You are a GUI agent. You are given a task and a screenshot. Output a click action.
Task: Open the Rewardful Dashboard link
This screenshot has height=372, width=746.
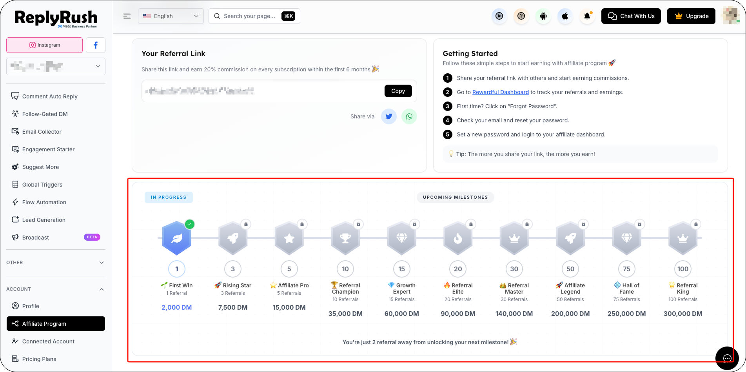501,92
